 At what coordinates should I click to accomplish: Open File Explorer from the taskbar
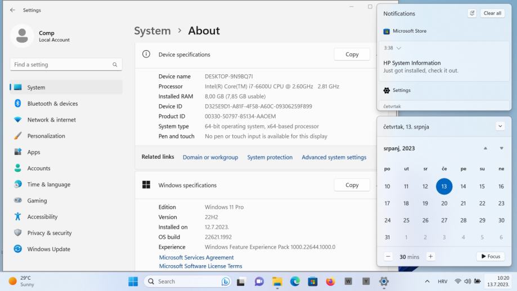click(277, 281)
